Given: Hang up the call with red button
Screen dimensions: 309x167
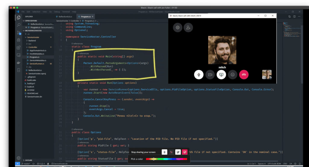Looking at the screenshot, I should [x=244, y=74].
